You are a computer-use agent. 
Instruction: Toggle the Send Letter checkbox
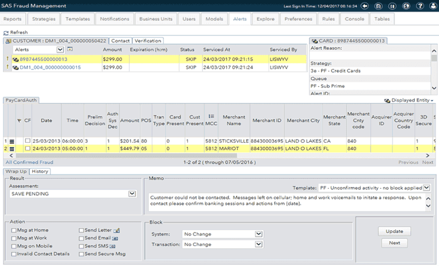pos(81,230)
